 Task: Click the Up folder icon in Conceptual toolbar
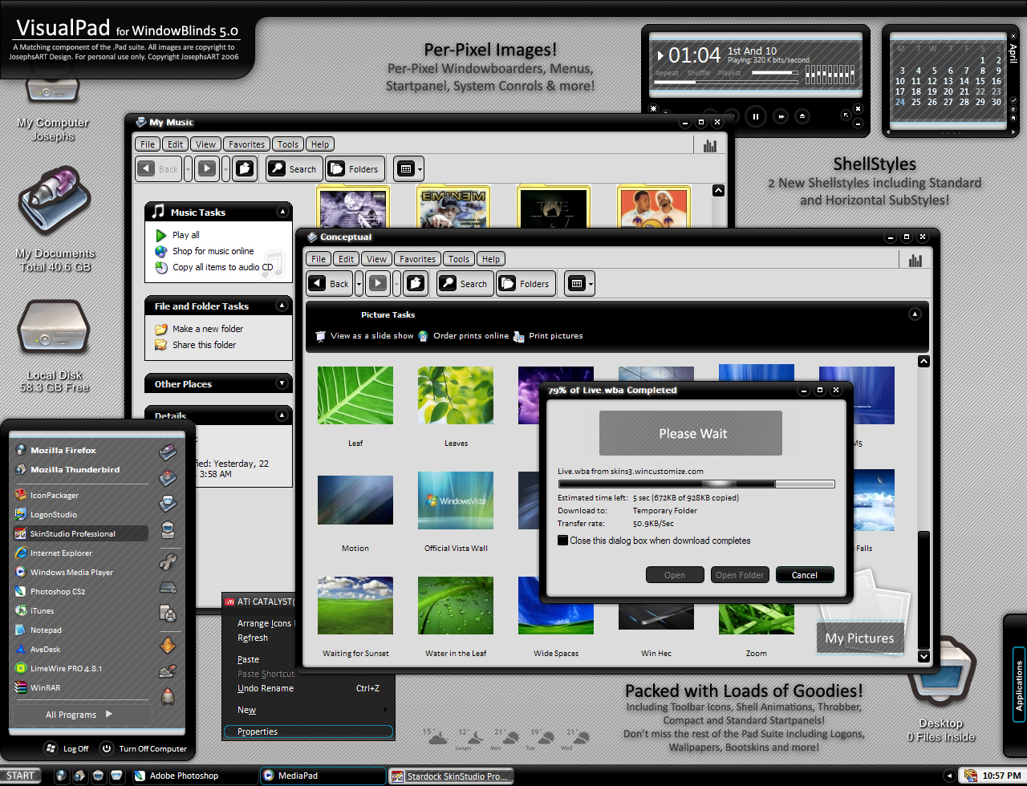pos(416,283)
